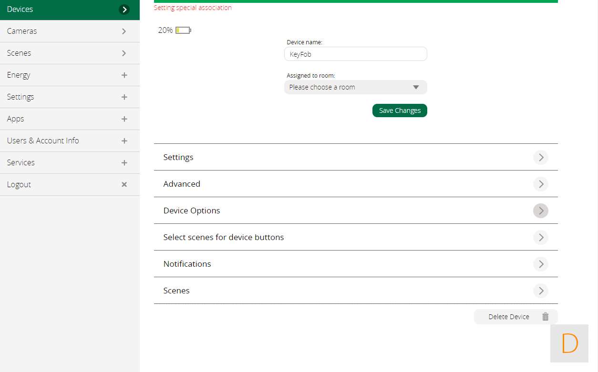Expand Device Options panel
The height and width of the screenshot is (372, 598).
tap(540, 211)
